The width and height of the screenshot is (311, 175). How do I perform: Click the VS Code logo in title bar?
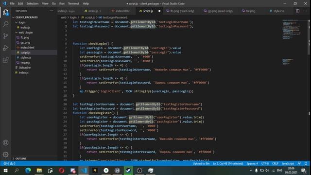click(x=4, y=3)
